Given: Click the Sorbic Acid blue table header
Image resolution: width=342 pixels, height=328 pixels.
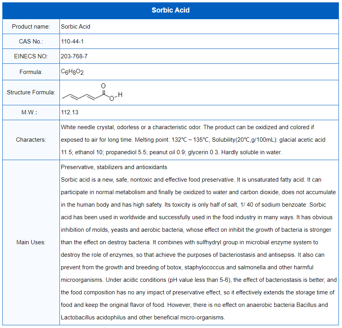Looking at the screenshot, I should point(171,10).
